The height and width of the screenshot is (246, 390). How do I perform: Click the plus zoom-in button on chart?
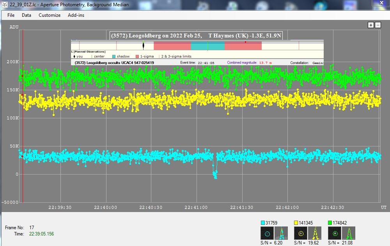(x=371, y=25)
